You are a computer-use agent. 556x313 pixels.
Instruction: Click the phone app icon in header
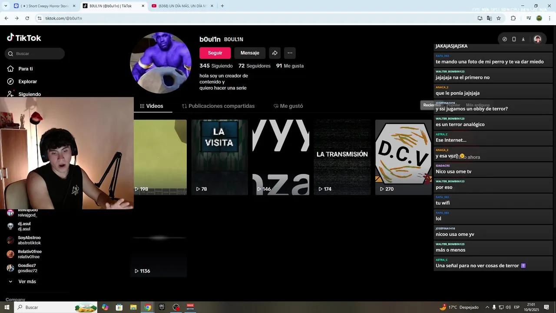tap(514, 39)
